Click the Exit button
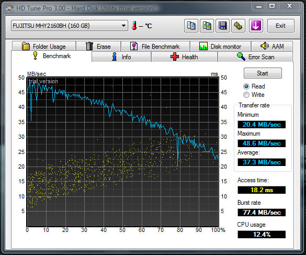Image resolution: width=306 pixels, height=255 pixels. pos(280,26)
